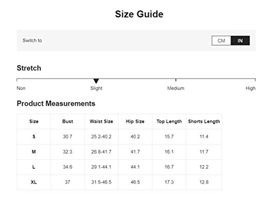Image resolution: width=258 pixels, height=198 pixels.
Task: Click the Slight stretch marker triangle
Action: (x=96, y=81)
